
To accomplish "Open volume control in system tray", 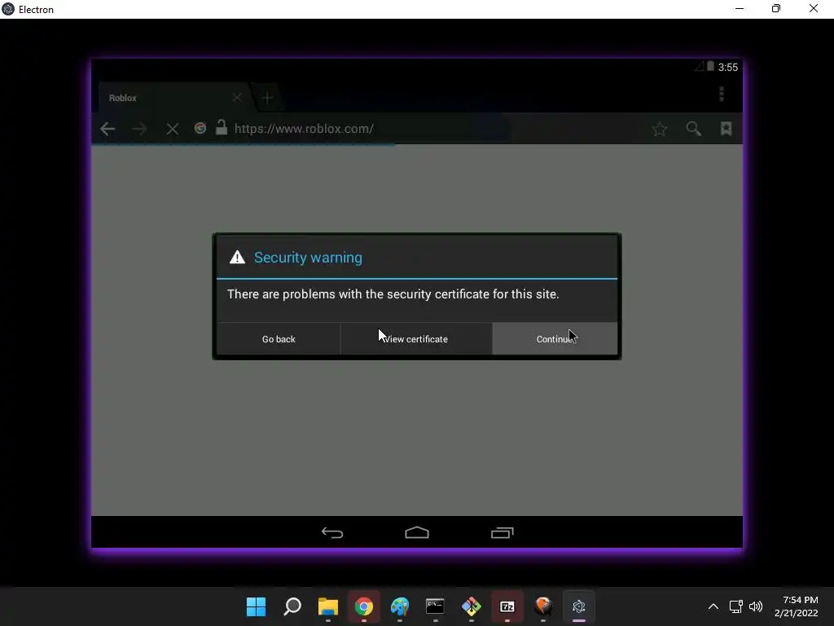I will [x=755, y=606].
